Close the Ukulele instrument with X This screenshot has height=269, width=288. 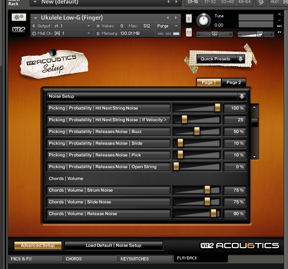pos(279,14)
